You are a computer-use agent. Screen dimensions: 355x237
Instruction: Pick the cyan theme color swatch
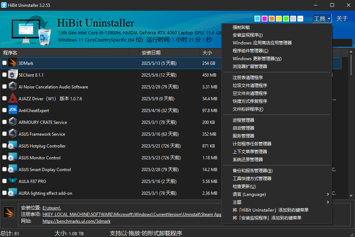click(257, 19)
